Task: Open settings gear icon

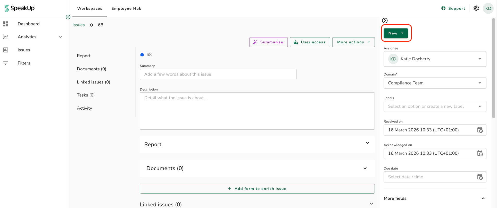Action: point(476,8)
